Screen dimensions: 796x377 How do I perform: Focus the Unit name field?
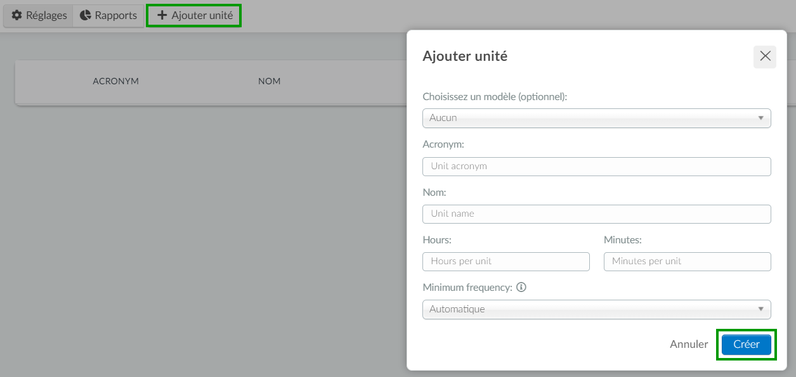596,214
